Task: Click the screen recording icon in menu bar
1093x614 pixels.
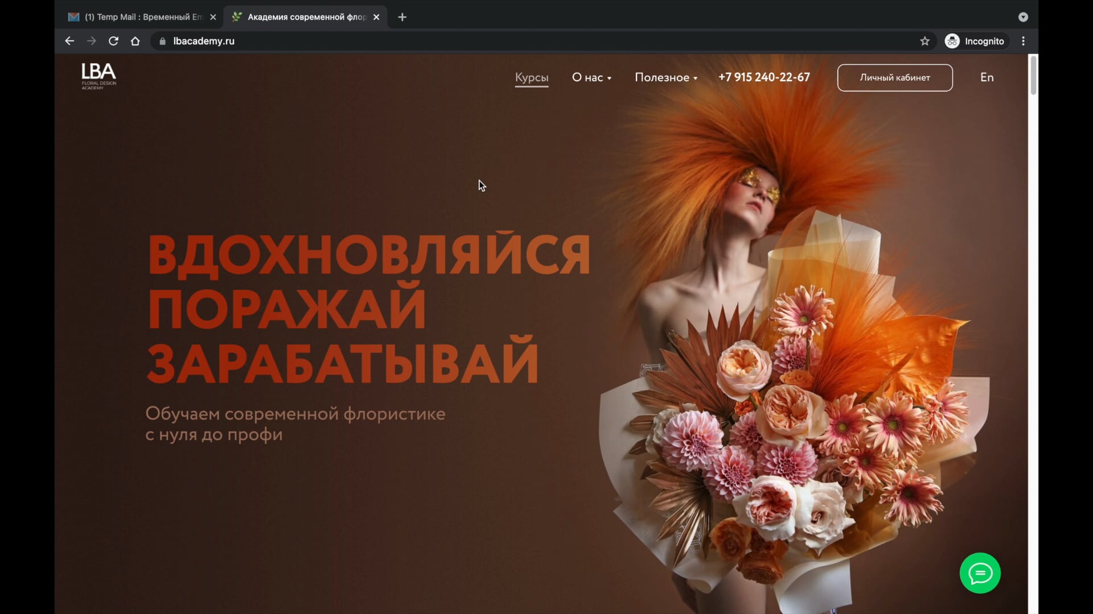Action: 1023,17
